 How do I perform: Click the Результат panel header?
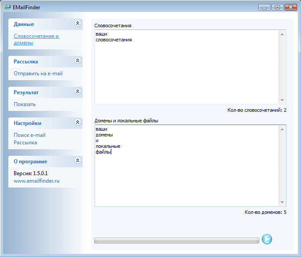pos(45,92)
